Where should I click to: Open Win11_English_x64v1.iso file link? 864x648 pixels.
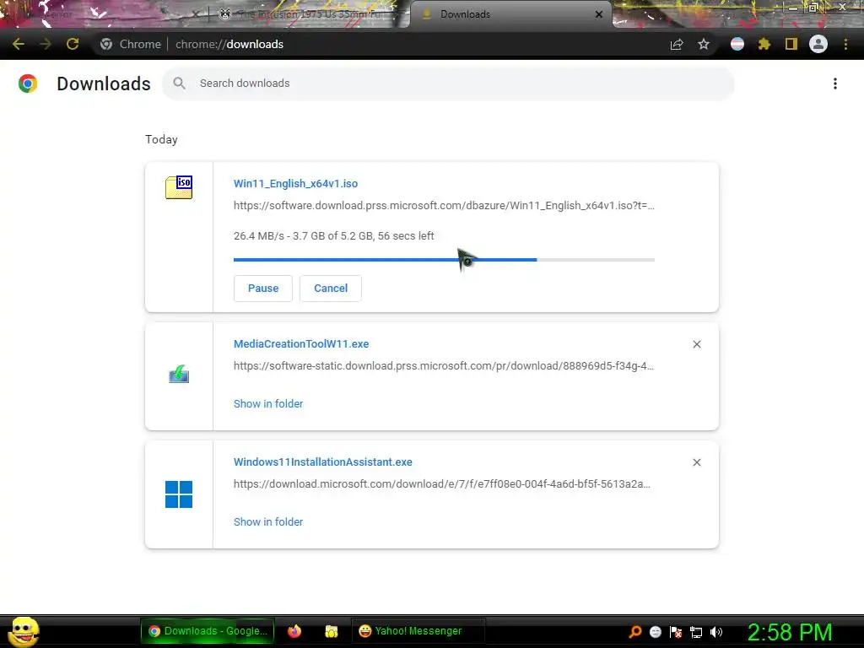[x=295, y=183]
